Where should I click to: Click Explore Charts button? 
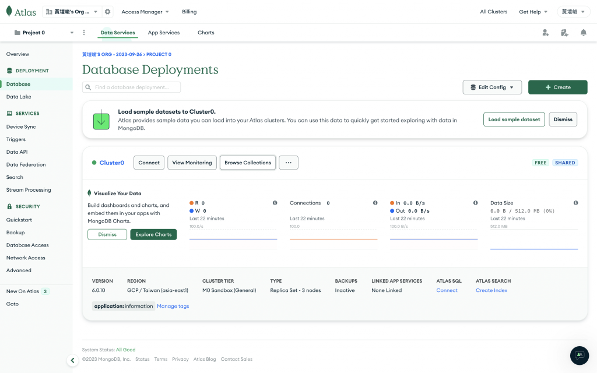pos(153,234)
